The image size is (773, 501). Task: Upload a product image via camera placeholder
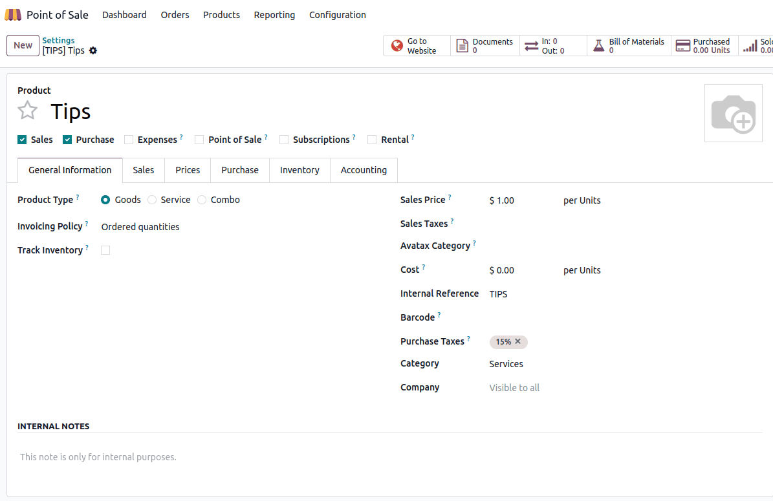(x=734, y=113)
